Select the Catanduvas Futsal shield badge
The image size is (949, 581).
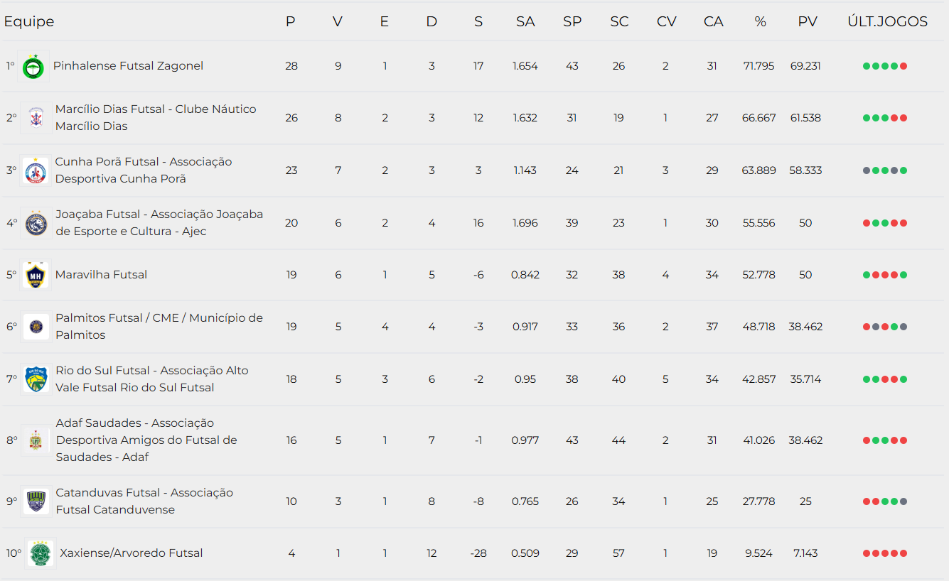click(x=36, y=501)
